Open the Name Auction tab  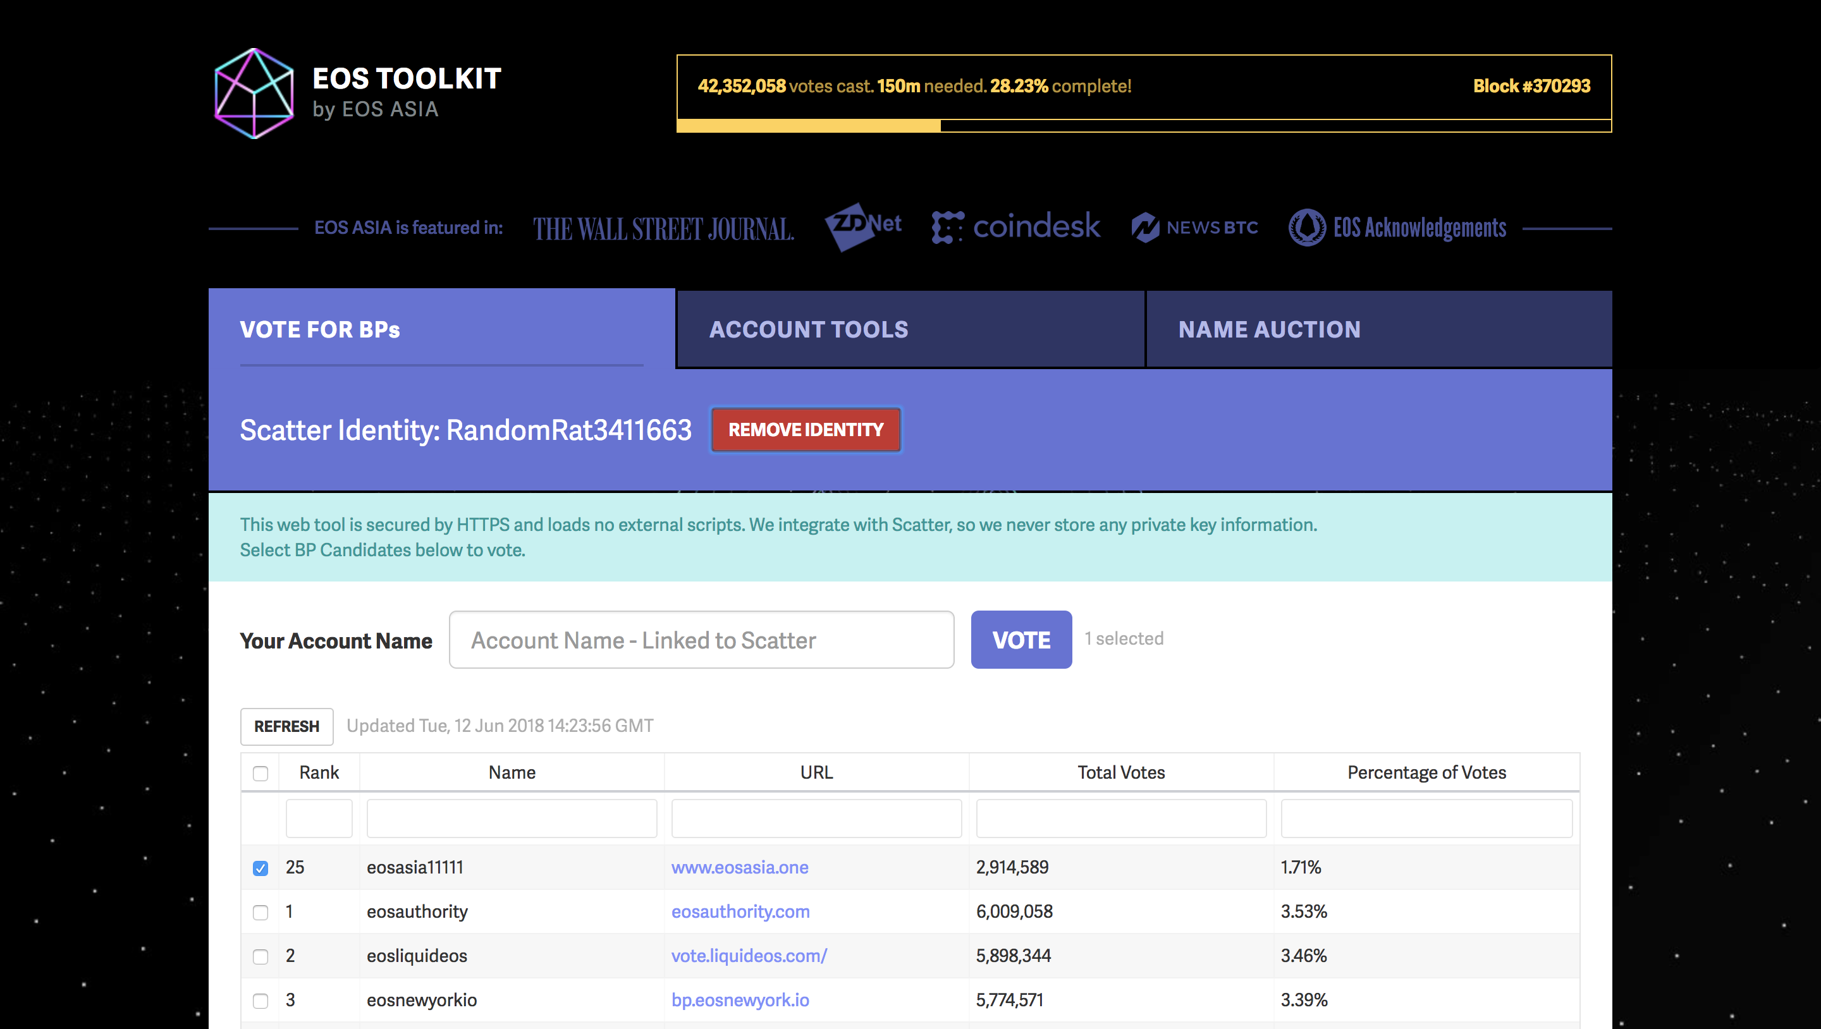pyautogui.click(x=1378, y=329)
